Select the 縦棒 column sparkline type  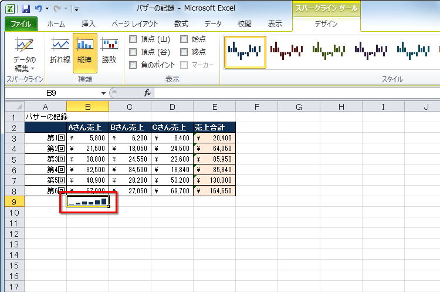[x=85, y=50]
